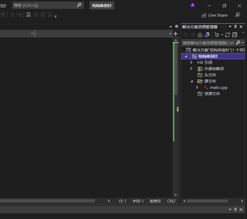Expand the main.cpp file node

(x=197, y=87)
